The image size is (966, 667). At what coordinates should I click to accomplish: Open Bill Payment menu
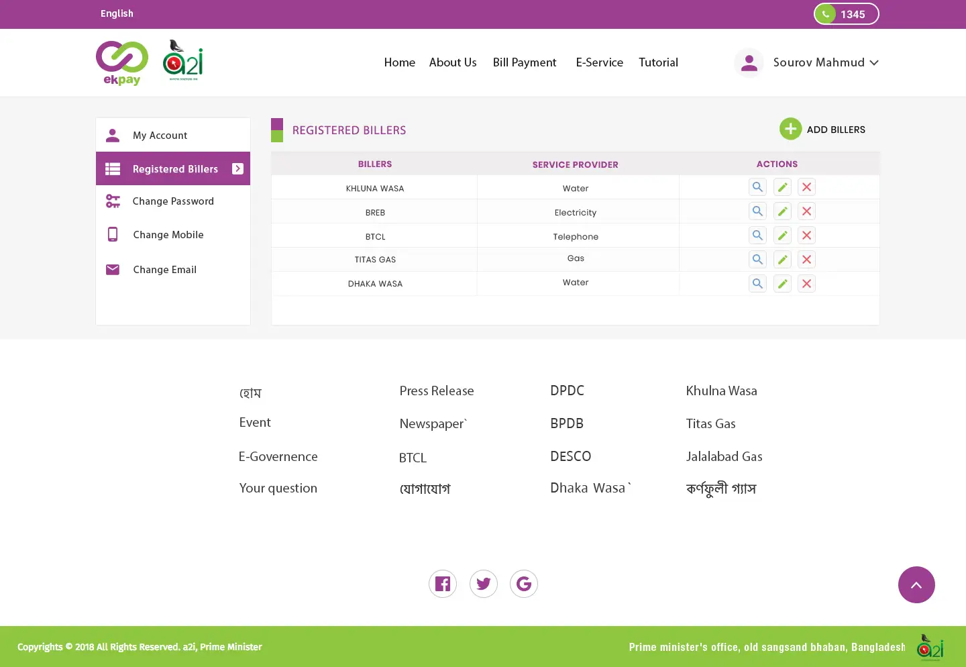click(x=525, y=62)
